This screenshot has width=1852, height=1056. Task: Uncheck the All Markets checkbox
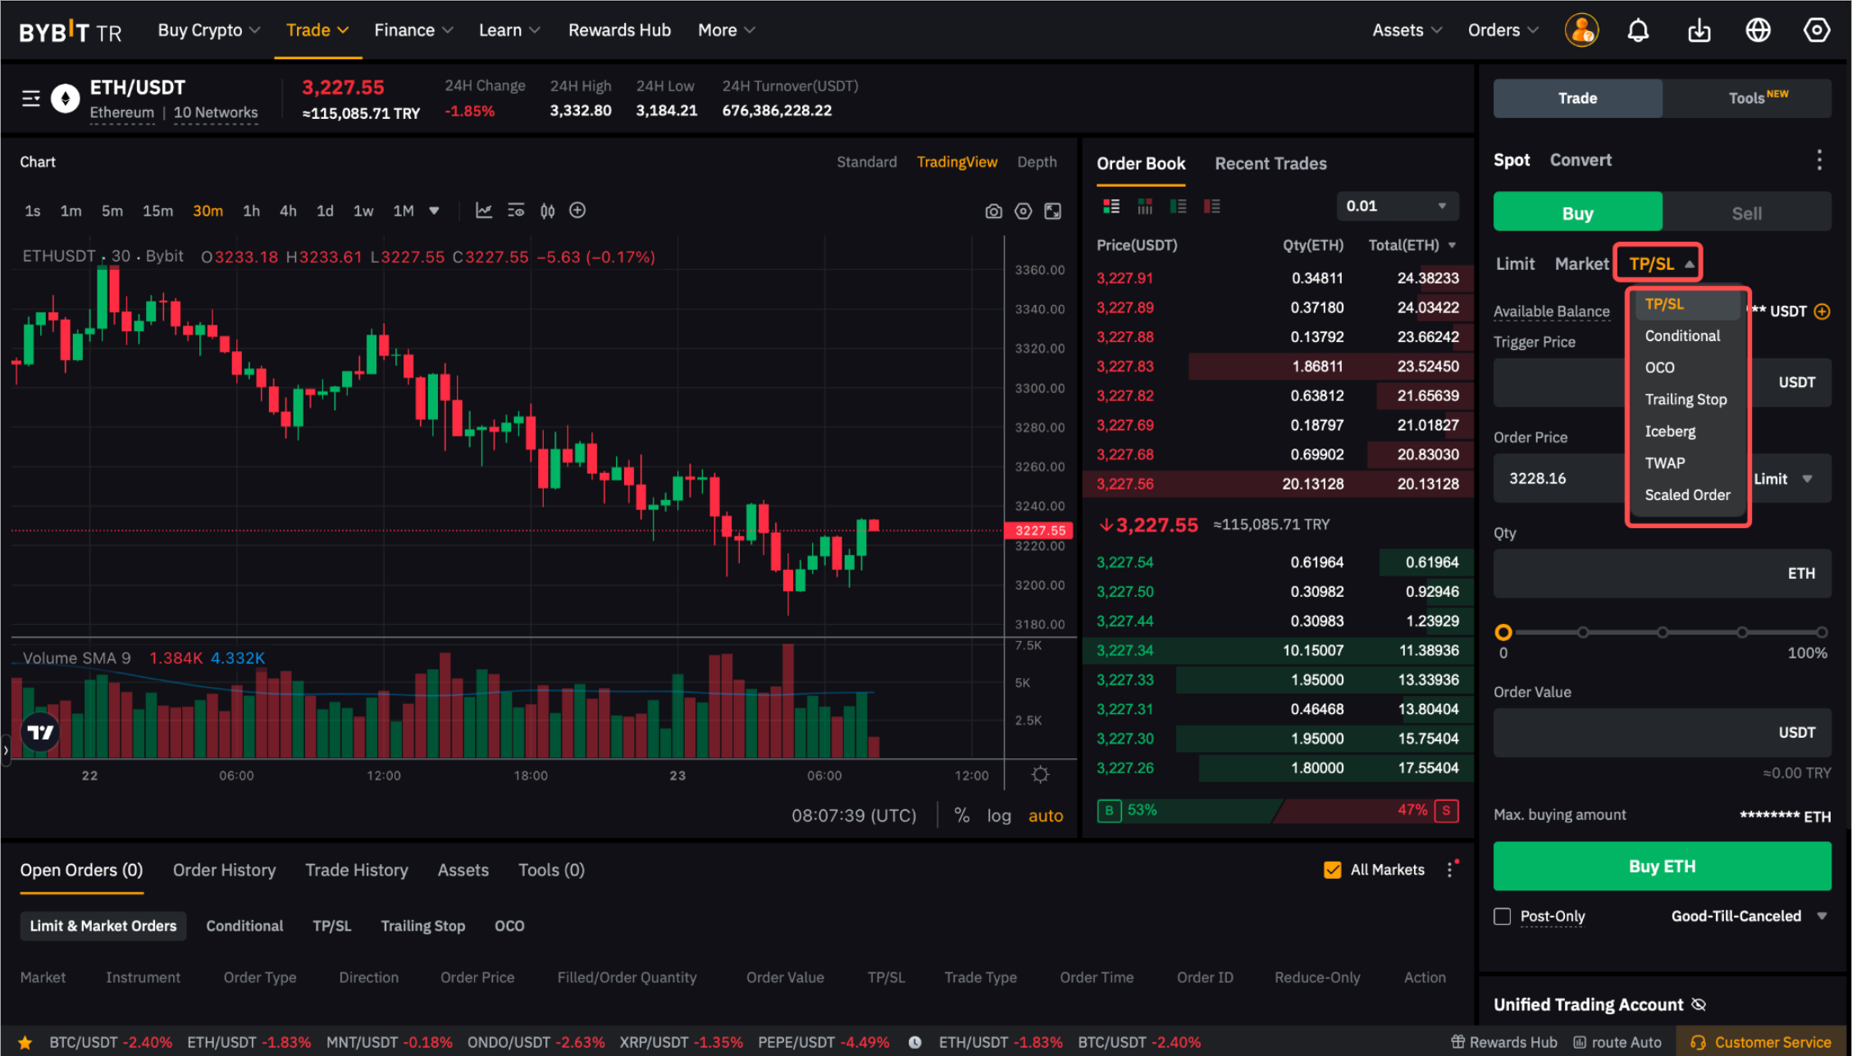pos(1332,870)
